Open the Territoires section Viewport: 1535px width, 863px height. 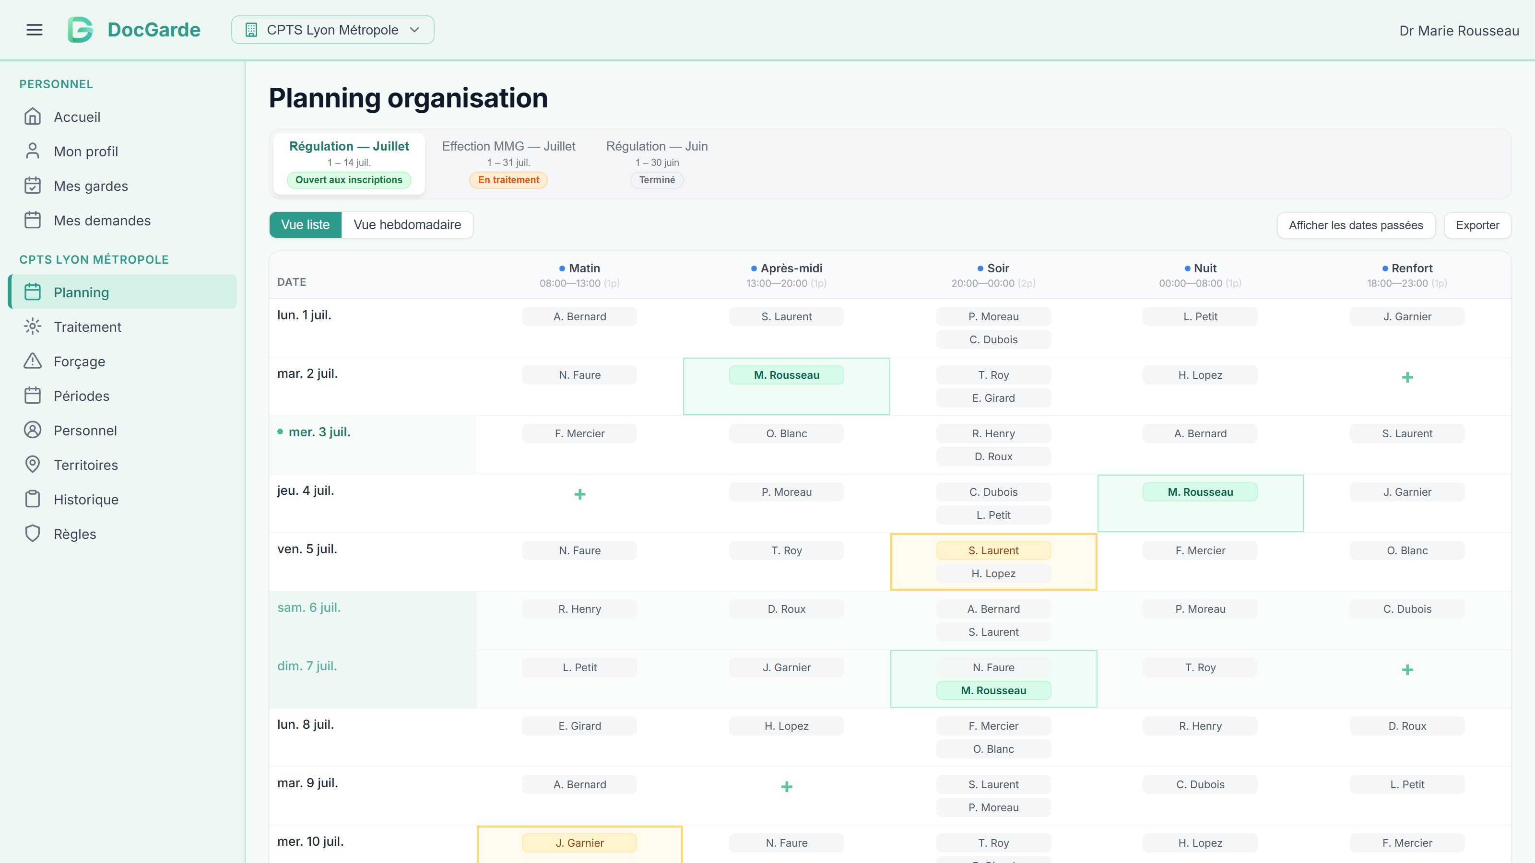(122, 465)
